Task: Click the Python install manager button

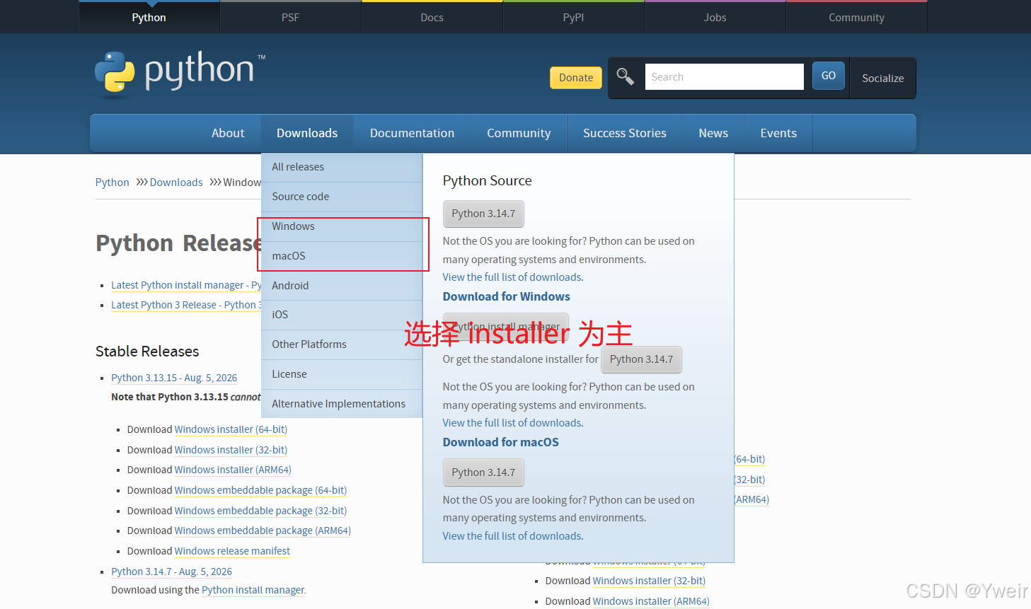Action: [x=506, y=326]
